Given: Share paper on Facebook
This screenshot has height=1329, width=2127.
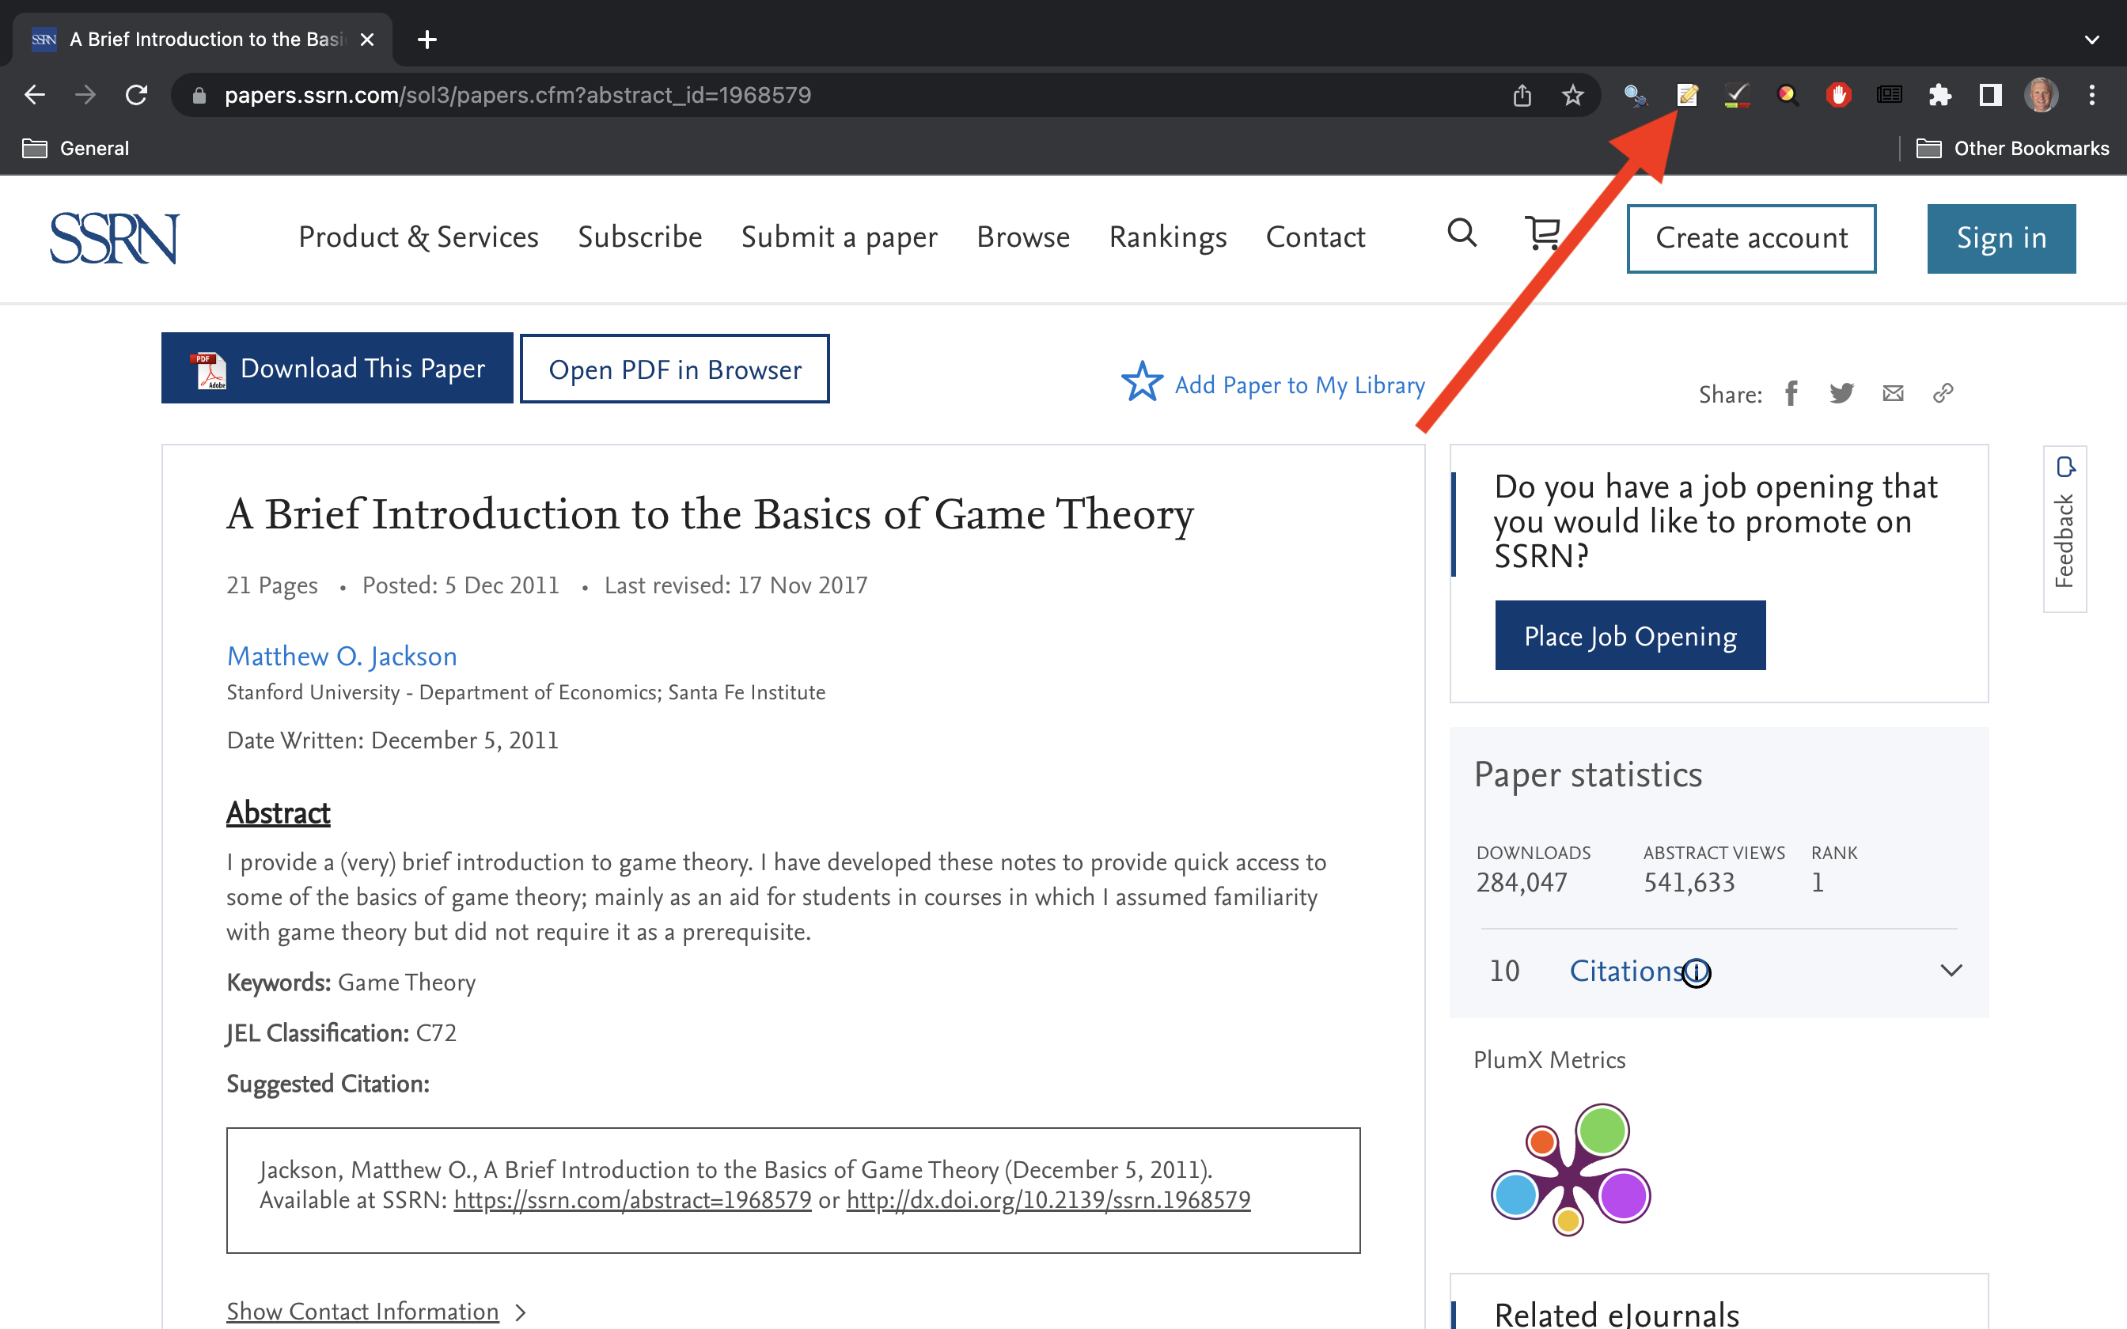Looking at the screenshot, I should pyautogui.click(x=1791, y=393).
